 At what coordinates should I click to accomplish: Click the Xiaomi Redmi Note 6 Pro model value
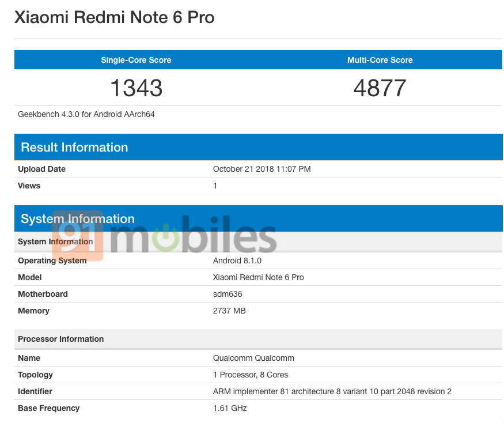point(258,277)
